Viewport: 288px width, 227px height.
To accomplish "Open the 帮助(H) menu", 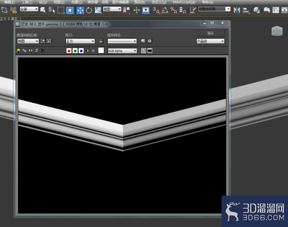I will coord(207,2).
